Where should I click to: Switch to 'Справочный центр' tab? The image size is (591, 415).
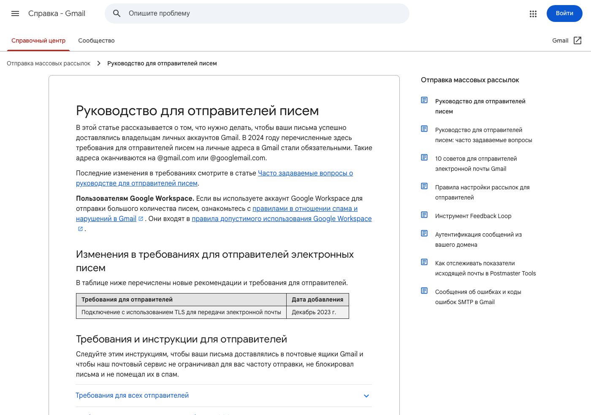[38, 40]
